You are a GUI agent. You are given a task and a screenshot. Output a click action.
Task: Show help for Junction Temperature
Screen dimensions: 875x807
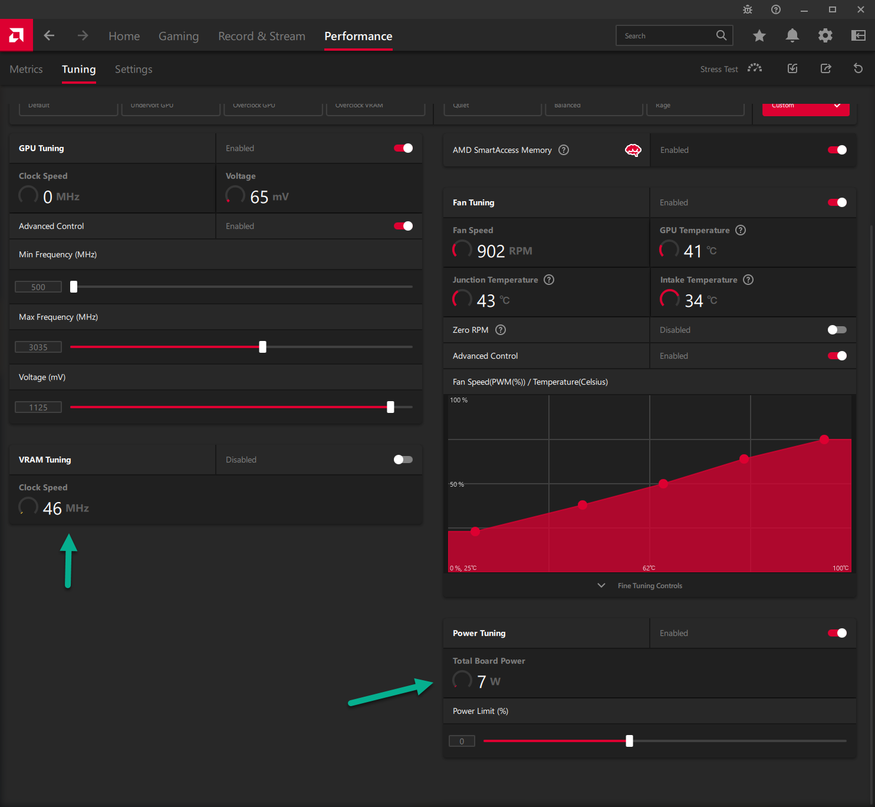(x=549, y=280)
